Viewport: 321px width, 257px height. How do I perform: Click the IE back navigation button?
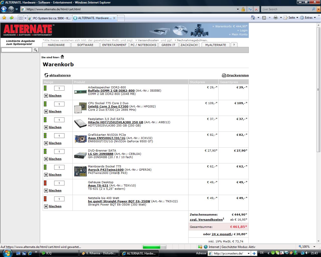4,9
